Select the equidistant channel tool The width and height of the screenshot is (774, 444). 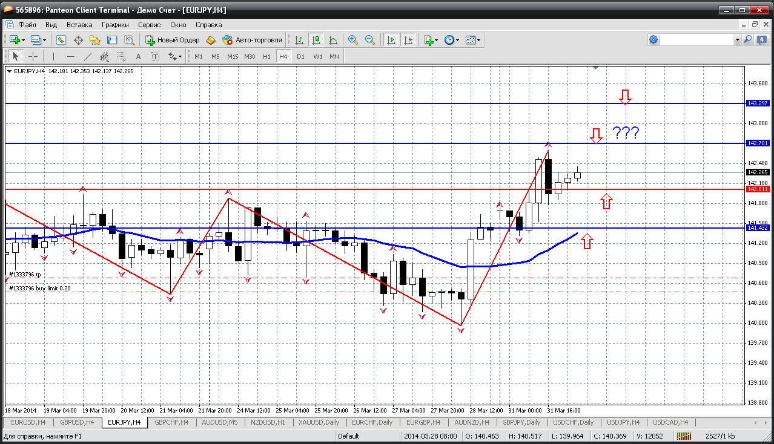[105, 56]
